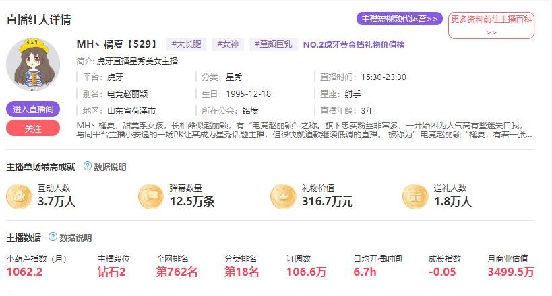Click the 弹幕数量 gold coin icon
This screenshot has width=552, height=296.
click(x=151, y=196)
